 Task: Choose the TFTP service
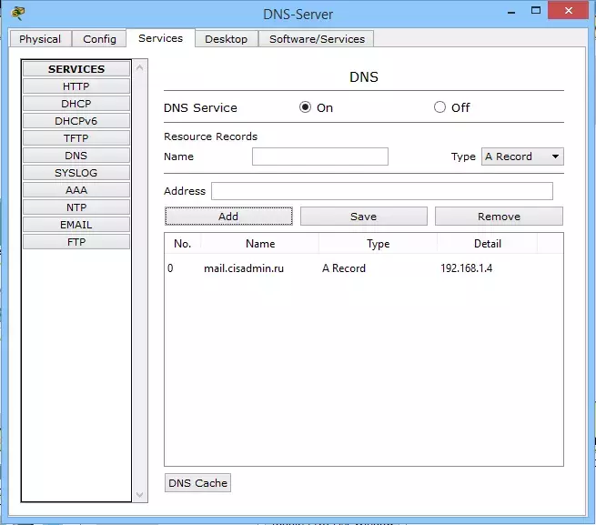point(76,138)
